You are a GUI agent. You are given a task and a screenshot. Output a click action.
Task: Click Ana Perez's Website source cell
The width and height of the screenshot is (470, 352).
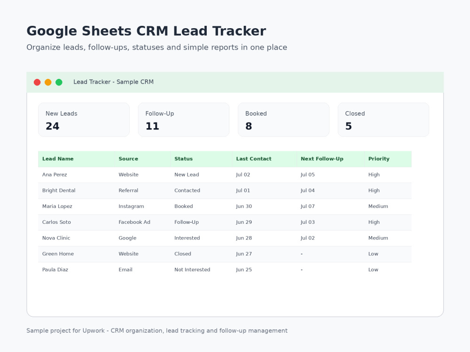(143, 175)
